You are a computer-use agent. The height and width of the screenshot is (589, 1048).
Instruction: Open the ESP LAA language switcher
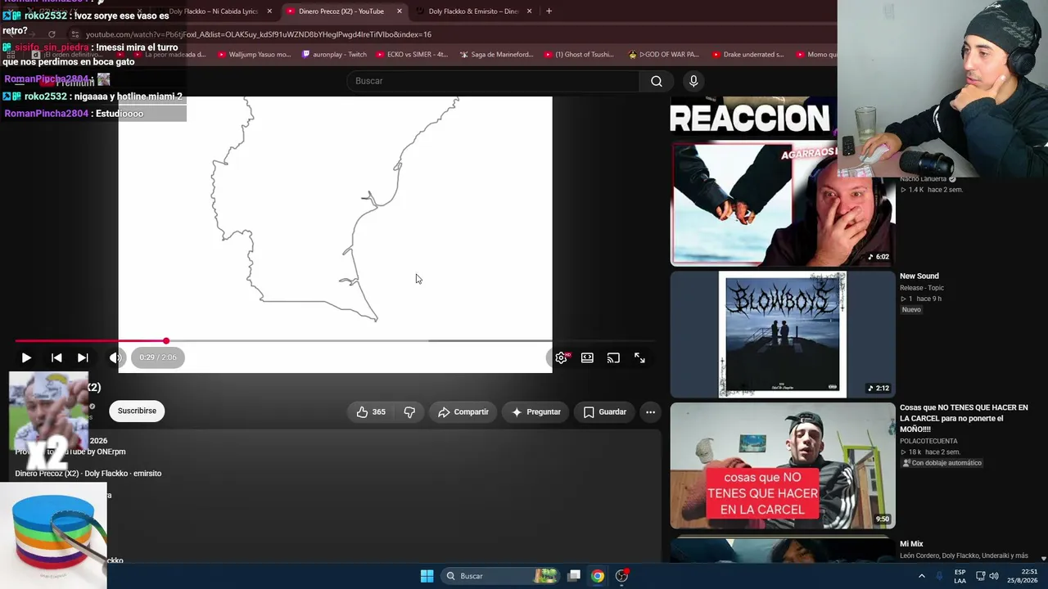pyautogui.click(x=960, y=576)
